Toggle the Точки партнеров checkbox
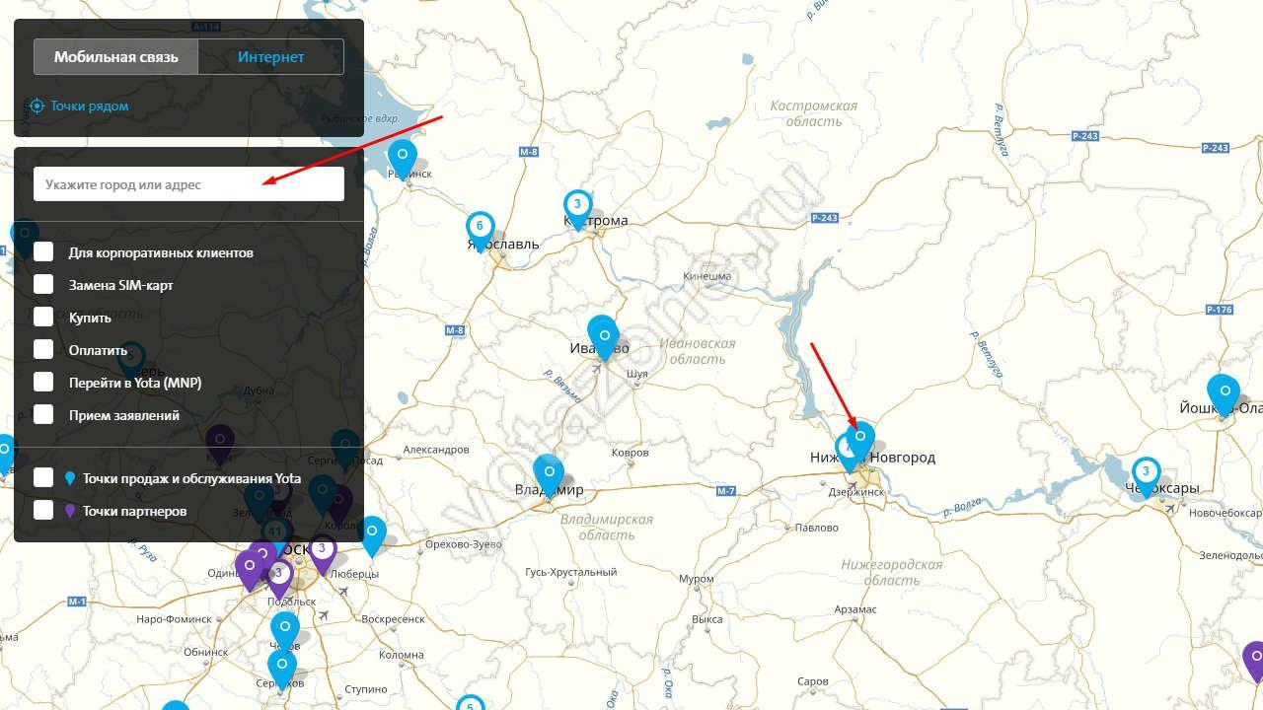 click(43, 510)
